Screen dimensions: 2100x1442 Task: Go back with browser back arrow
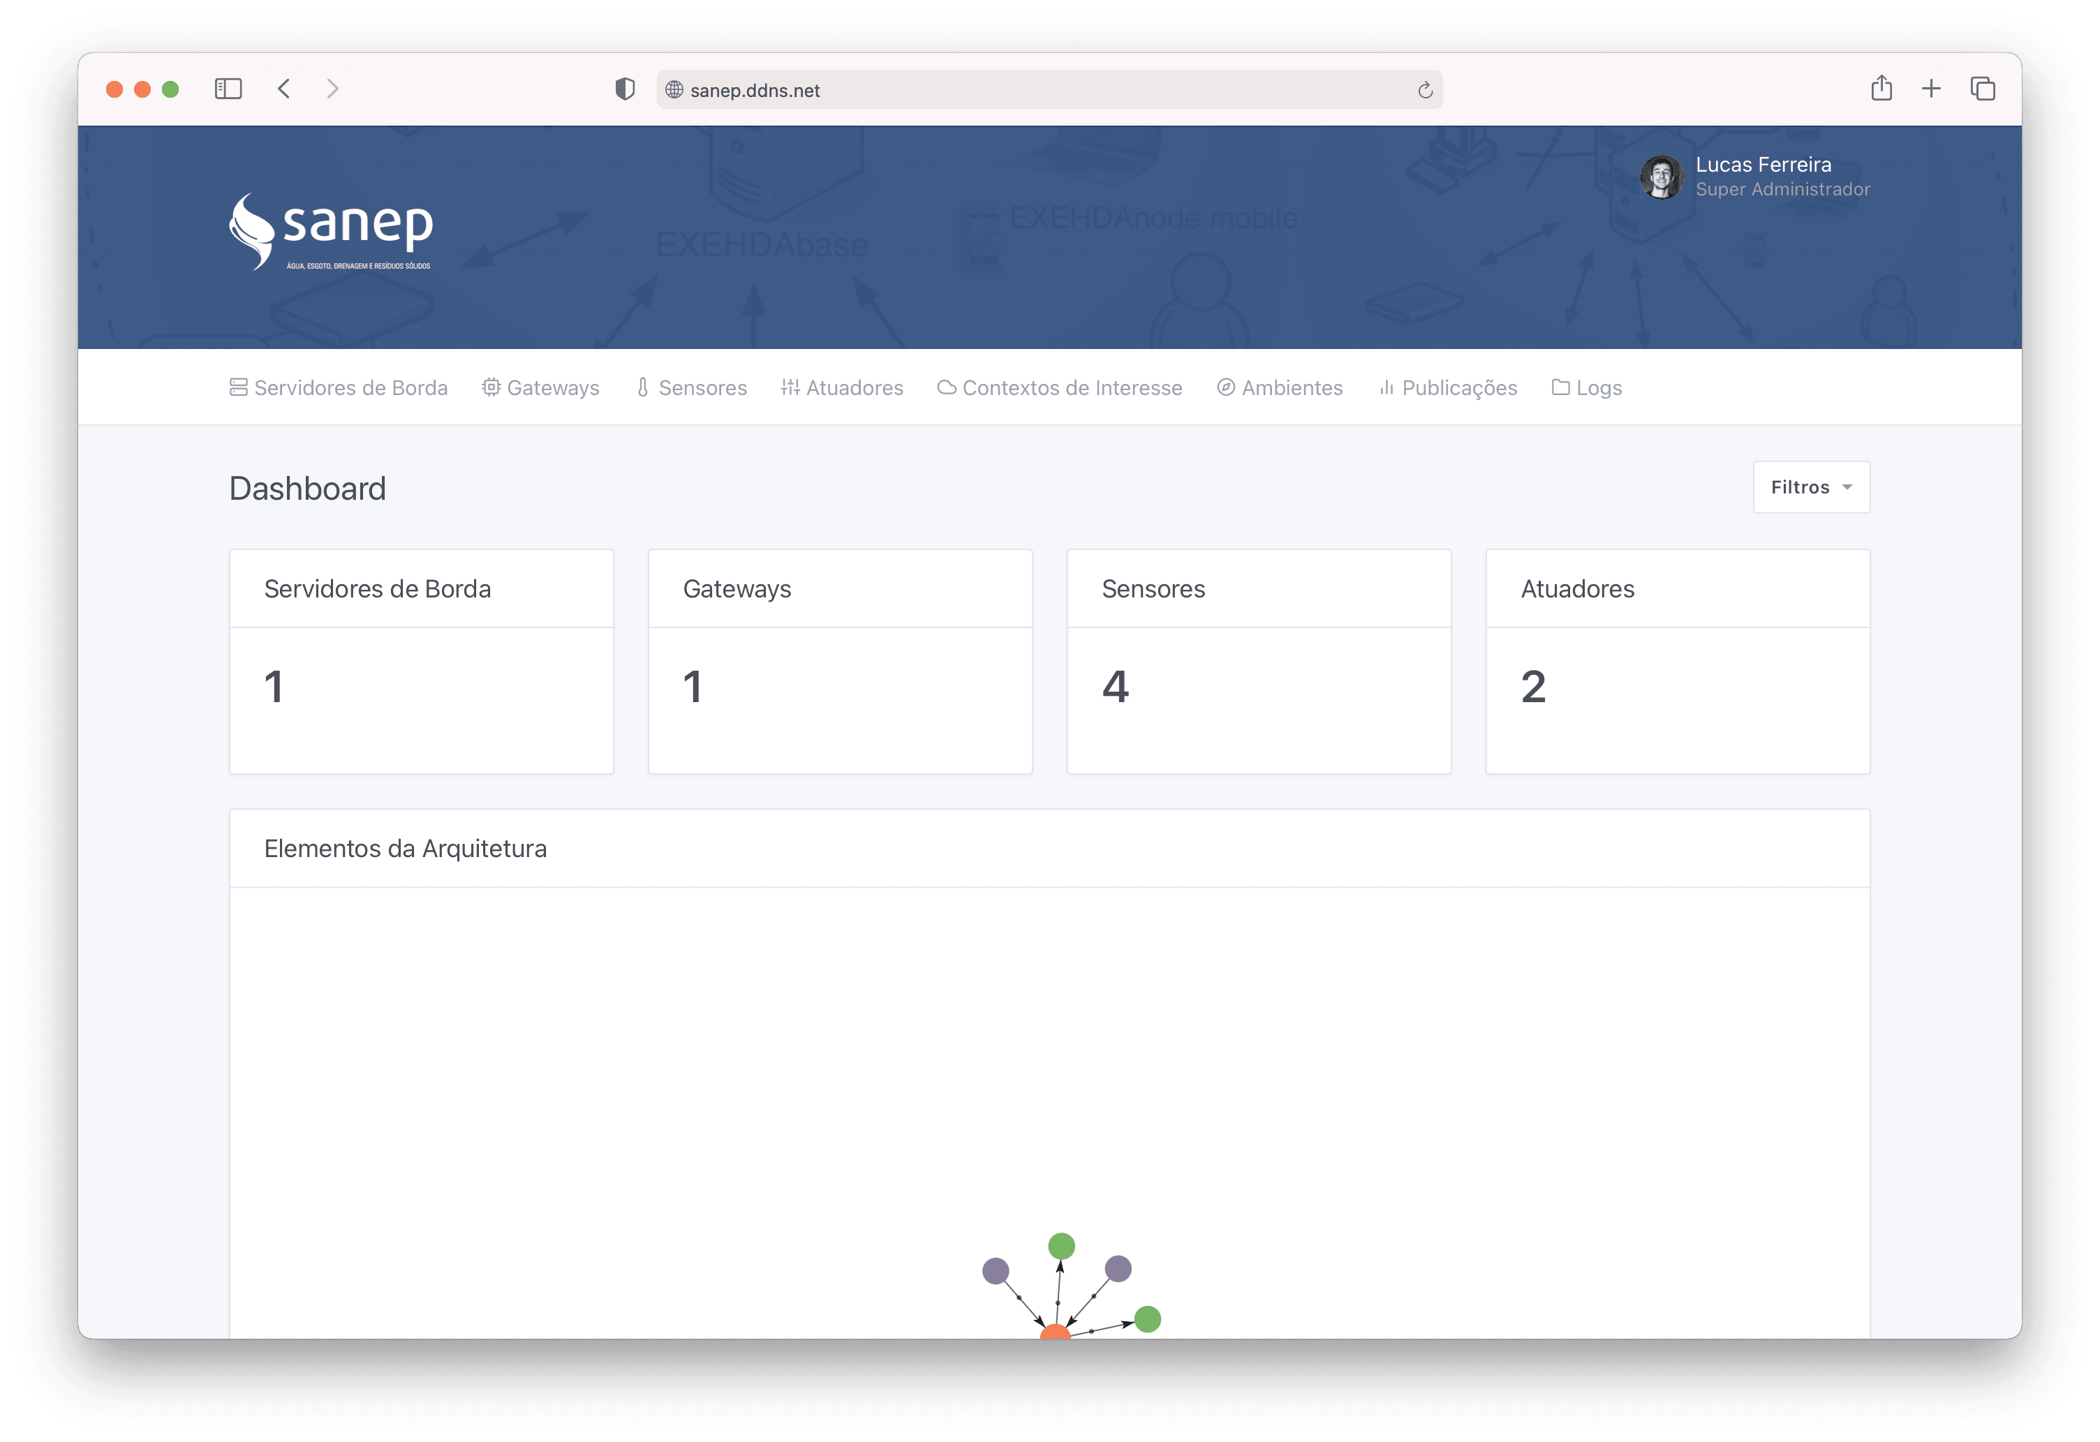tap(283, 89)
